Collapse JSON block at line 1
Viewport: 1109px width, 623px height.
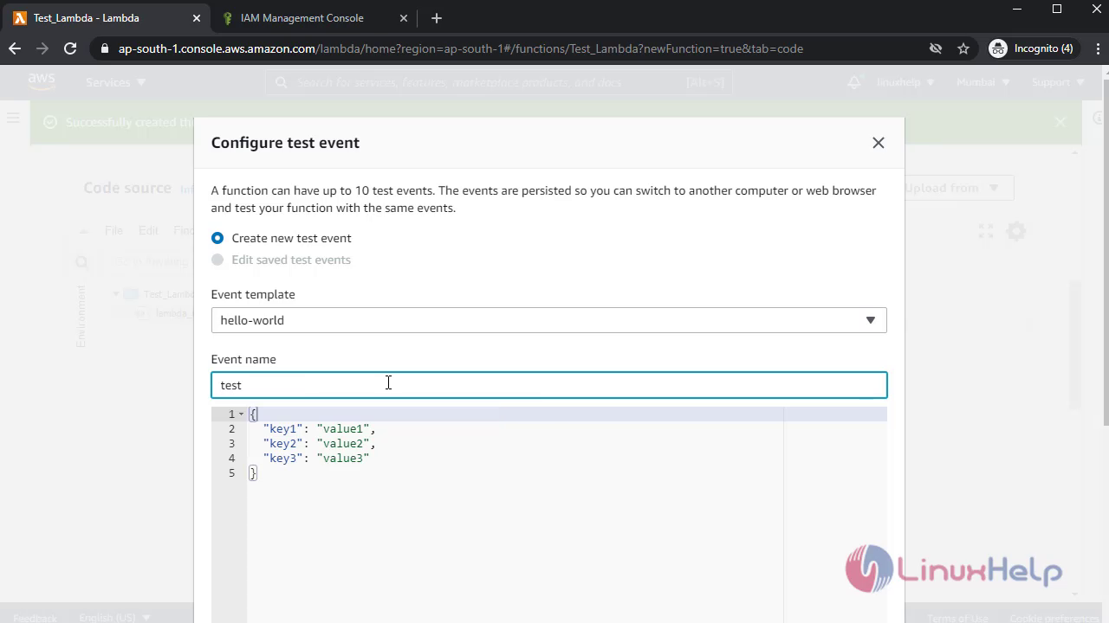[x=241, y=414]
